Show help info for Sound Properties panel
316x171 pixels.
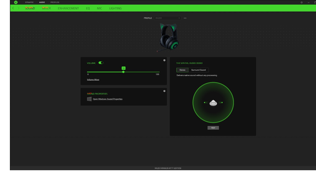point(164,91)
